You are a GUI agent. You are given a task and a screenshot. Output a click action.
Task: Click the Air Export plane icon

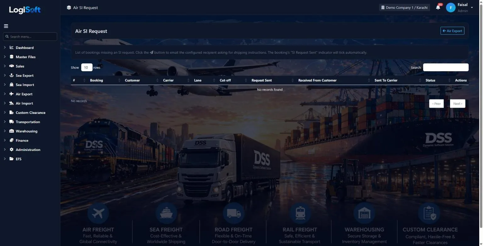[x=12, y=94]
